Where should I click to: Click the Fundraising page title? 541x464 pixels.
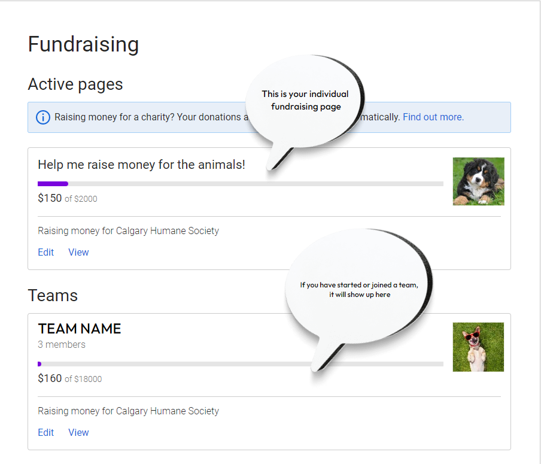[83, 44]
